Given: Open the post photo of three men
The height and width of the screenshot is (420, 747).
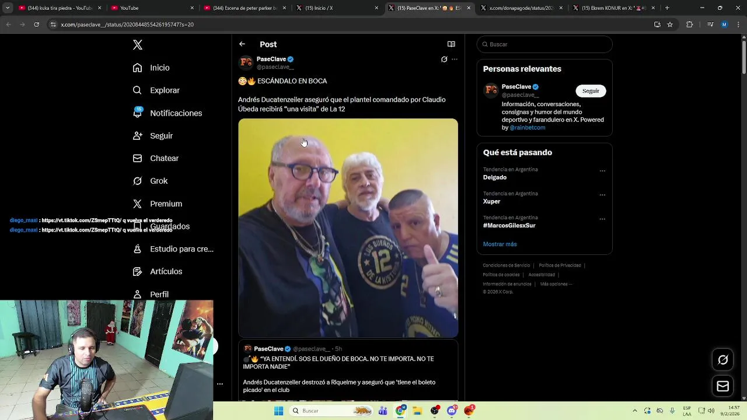Looking at the screenshot, I should (x=348, y=228).
